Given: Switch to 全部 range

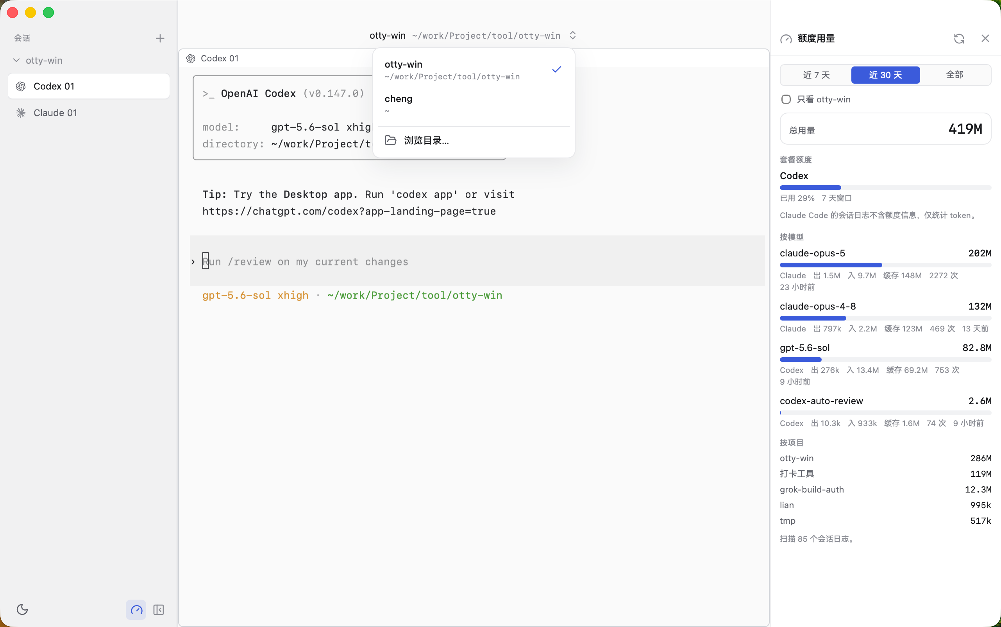Looking at the screenshot, I should point(955,75).
